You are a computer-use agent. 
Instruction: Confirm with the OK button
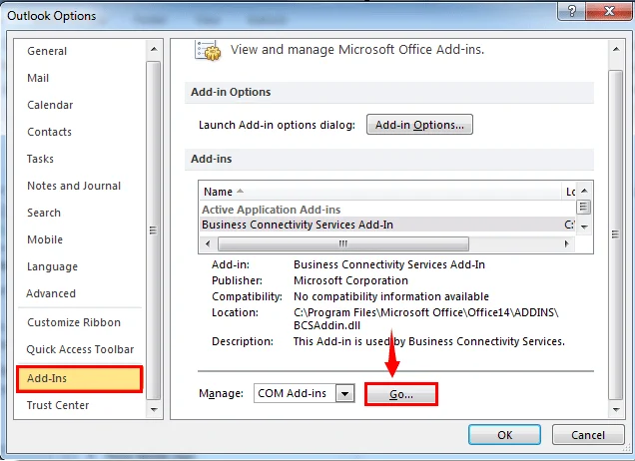tap(504, 435)
